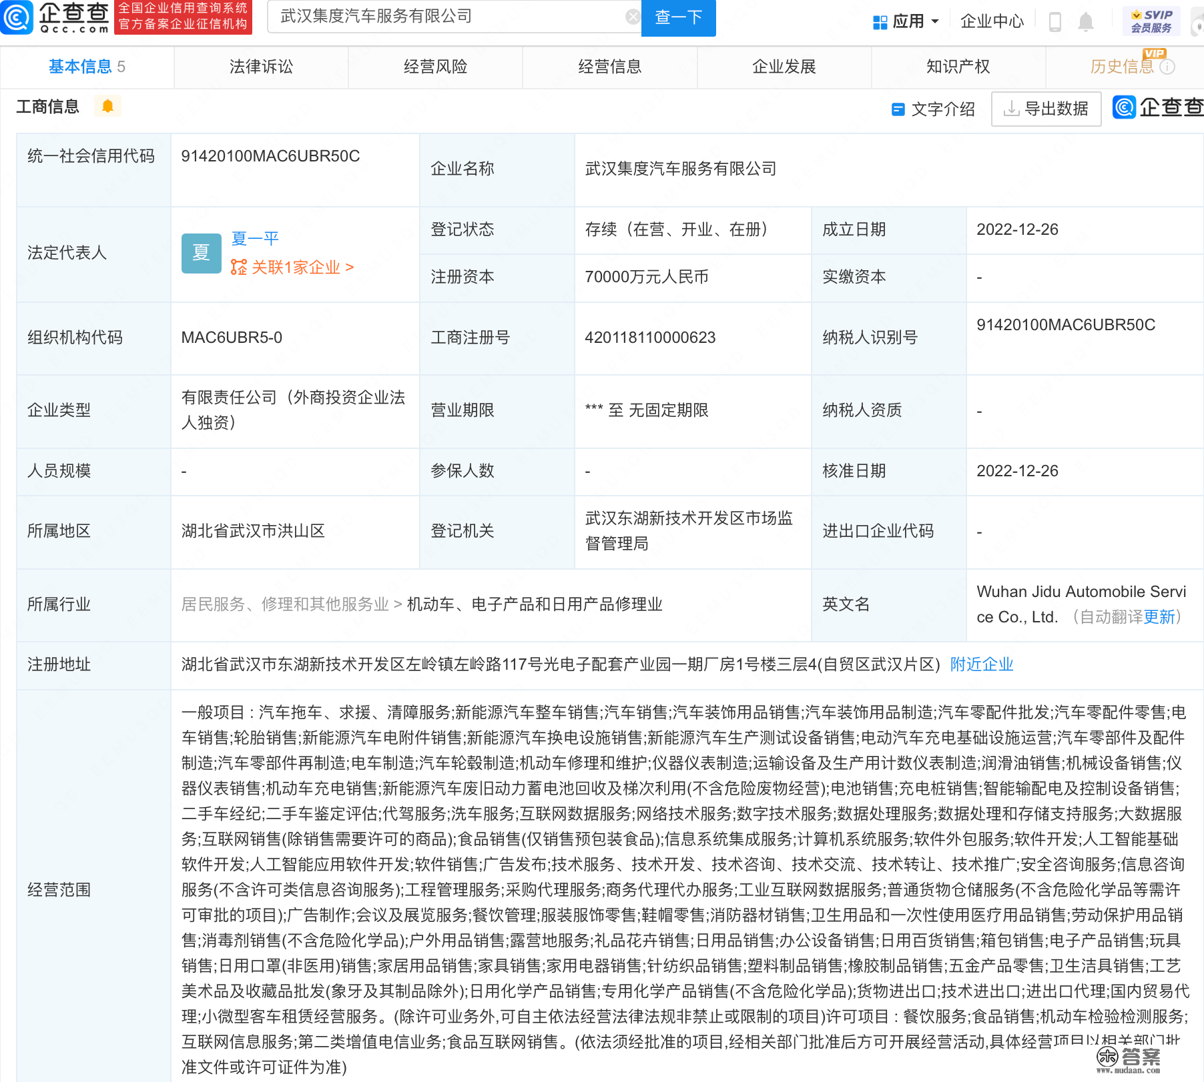Select registration number 420118110000623
Viewport: 1204px width, 1082px height.
click(650, 338)
